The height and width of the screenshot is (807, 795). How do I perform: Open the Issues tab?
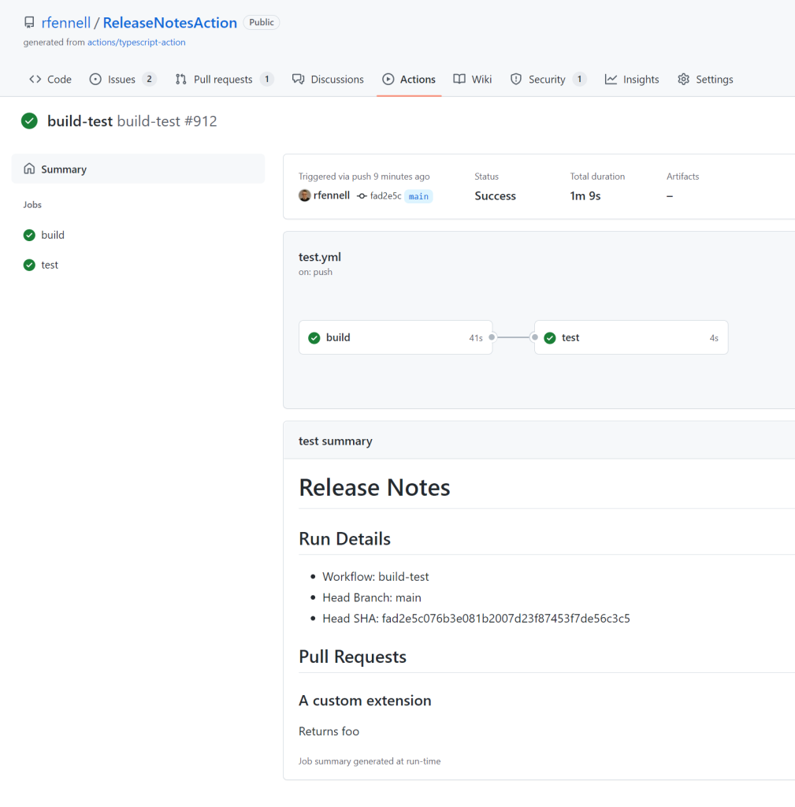tap(123, 80)
